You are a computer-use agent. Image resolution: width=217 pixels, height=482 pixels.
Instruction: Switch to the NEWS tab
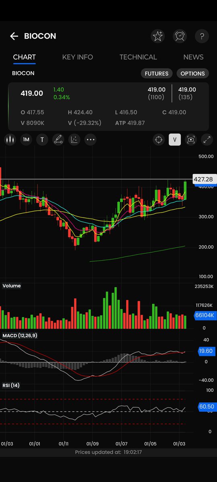tap(193, 57)
